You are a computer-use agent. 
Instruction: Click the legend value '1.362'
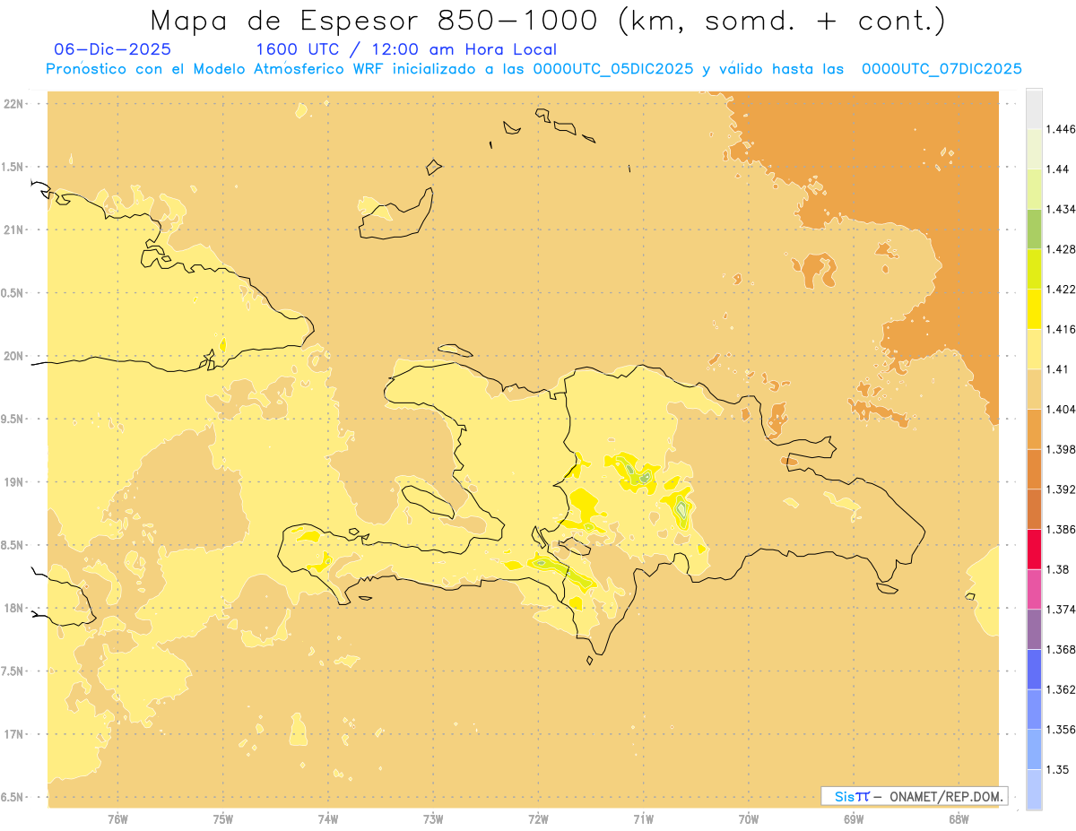(1061, 689)
